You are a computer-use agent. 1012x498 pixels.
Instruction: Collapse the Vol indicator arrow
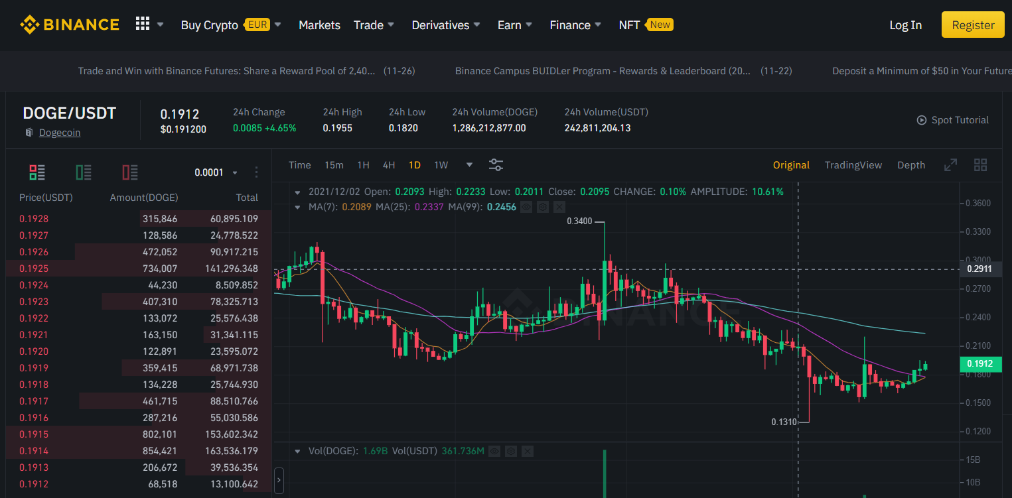point(298,451)
